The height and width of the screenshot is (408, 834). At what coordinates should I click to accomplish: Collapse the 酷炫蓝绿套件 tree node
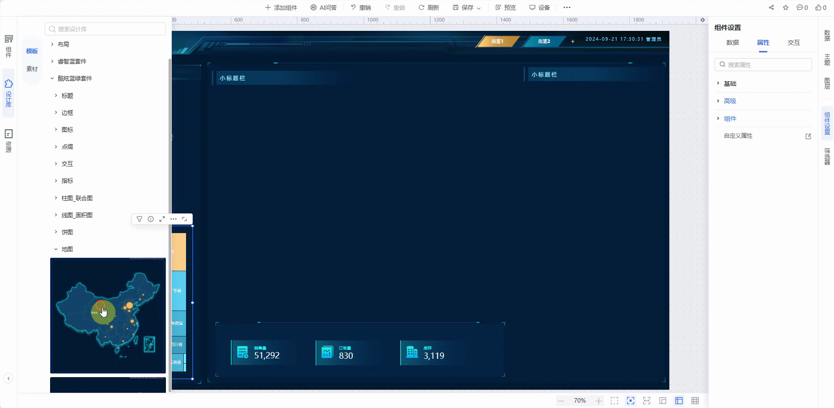pos(52,78)
